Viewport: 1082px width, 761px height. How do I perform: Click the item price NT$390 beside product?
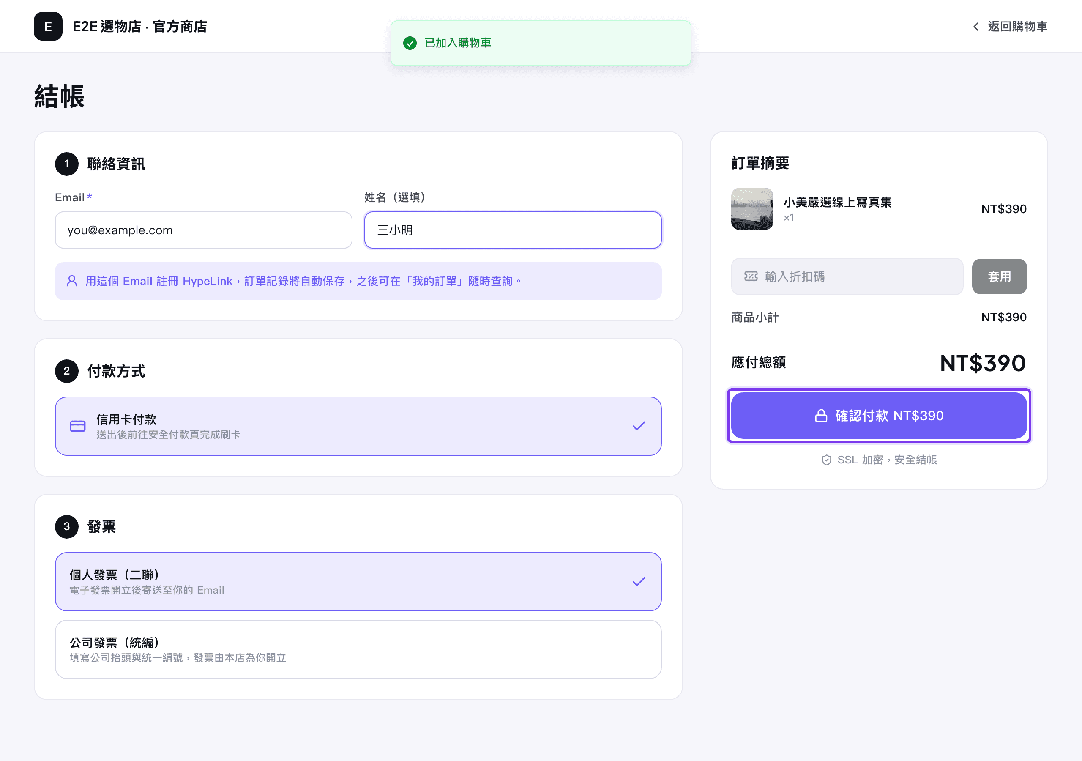click(1004, 209)
